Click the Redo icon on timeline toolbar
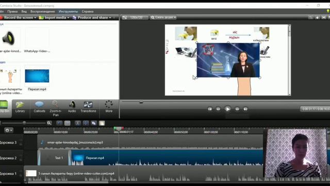This screenshot has height=186, width=330. pyautogui.click(x=68, y=123)
